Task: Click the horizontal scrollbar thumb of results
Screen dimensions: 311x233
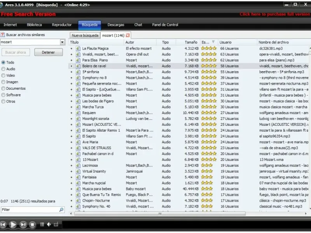Action: coord(160,214)
